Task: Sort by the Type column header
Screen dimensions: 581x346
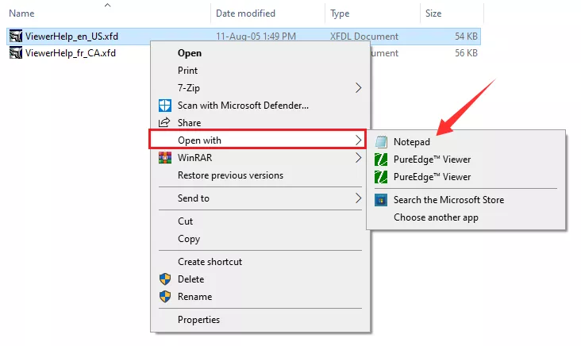Action: click(x=340, y=13)
